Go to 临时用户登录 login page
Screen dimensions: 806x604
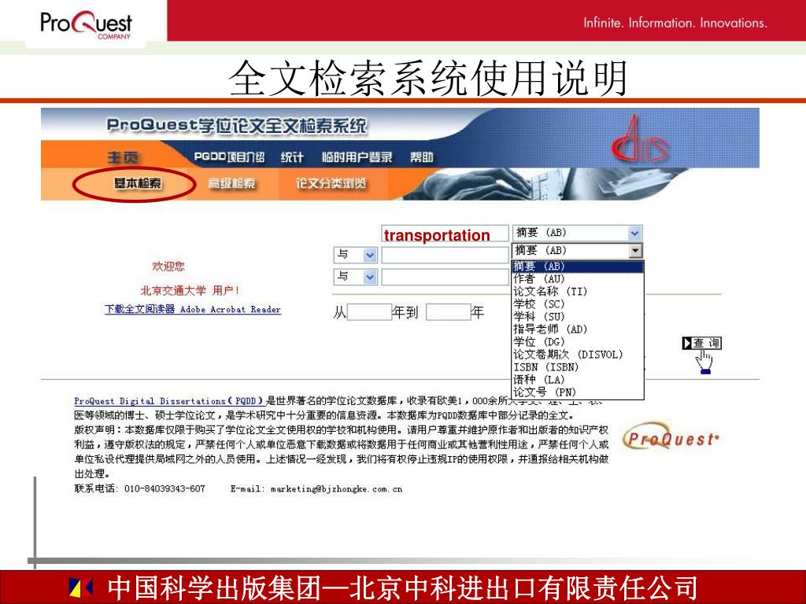pos(357,157)
